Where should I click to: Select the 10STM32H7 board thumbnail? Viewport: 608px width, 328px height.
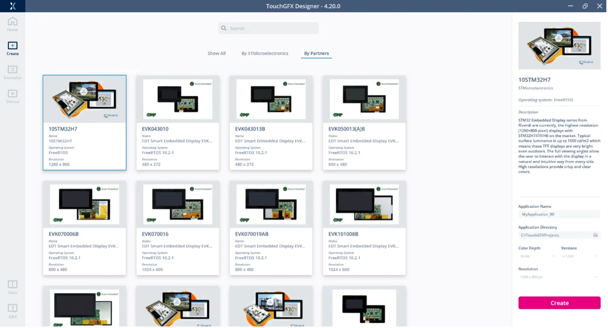[x=84, y=99]
